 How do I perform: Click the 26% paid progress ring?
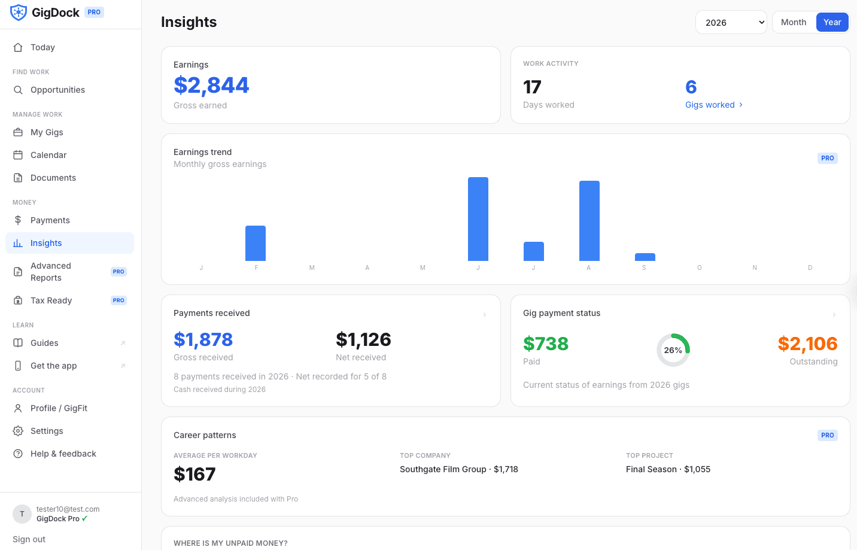pyautogui.click(x=673, y=350)
